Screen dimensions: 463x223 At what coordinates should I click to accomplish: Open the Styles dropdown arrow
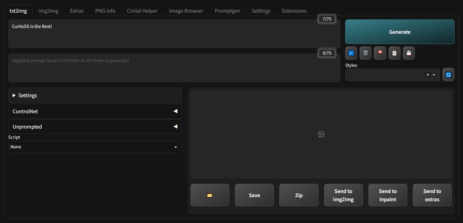point(434,75)
